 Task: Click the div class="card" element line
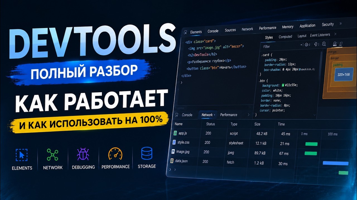tap(201, 41)
